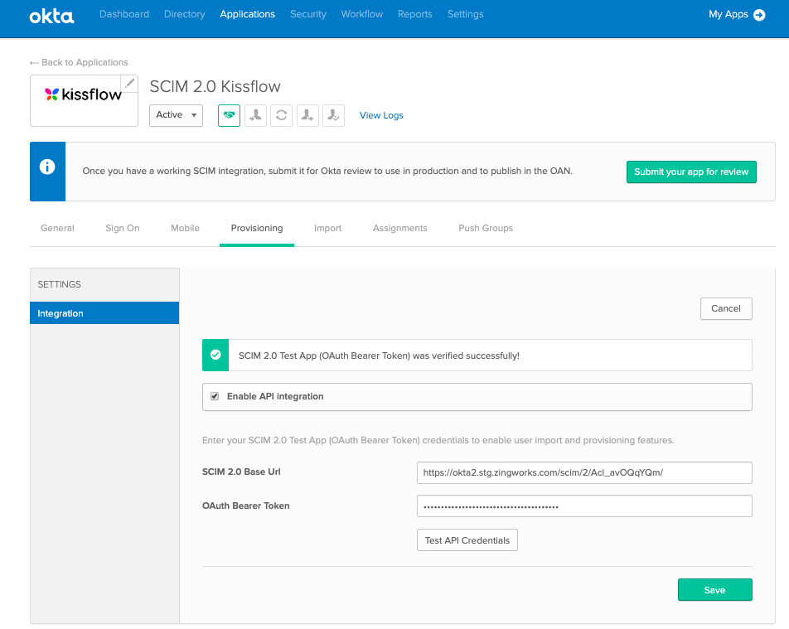Select Integration in the Settings sidebar

[104, 313]
